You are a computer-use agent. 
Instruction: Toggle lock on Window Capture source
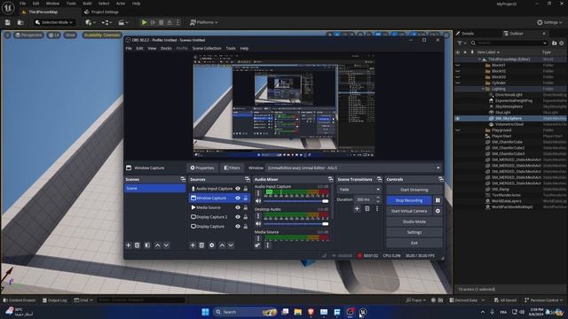pos(246,198)
